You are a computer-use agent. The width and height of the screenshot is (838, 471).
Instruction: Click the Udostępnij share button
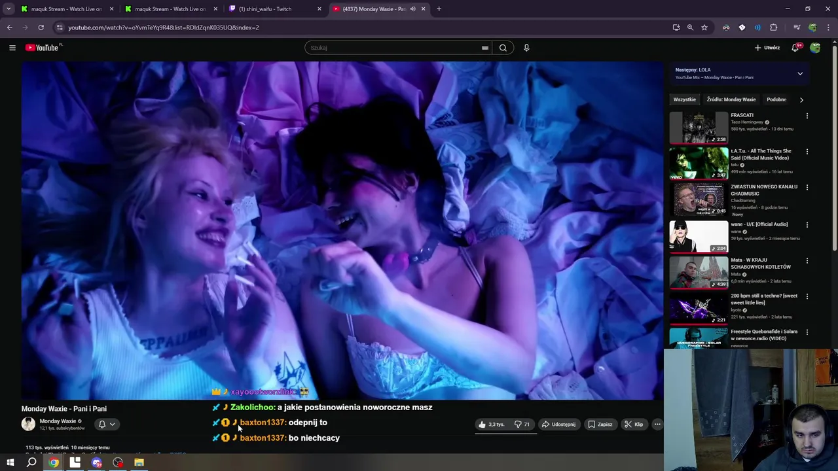coord(558,425)
